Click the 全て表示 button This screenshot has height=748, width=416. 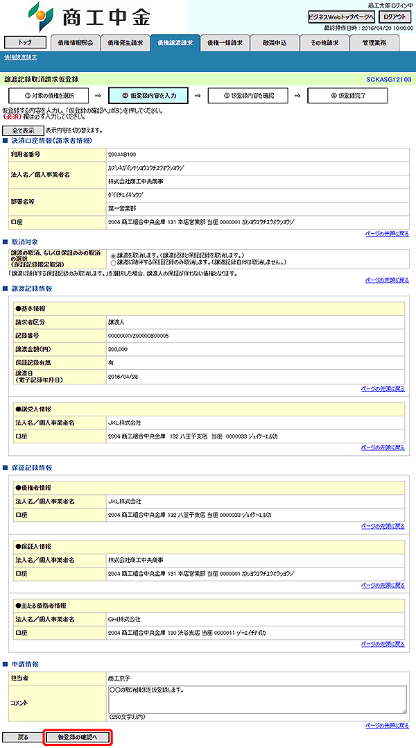pyautogui.click(x=24, y=130)
